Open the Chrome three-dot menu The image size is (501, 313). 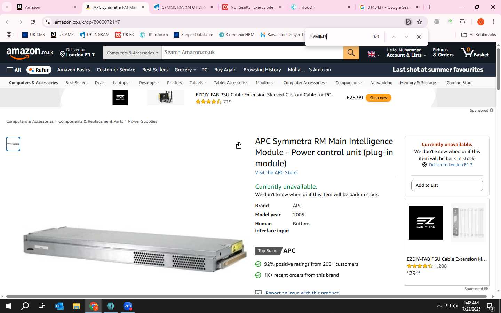tap(493, 22)
